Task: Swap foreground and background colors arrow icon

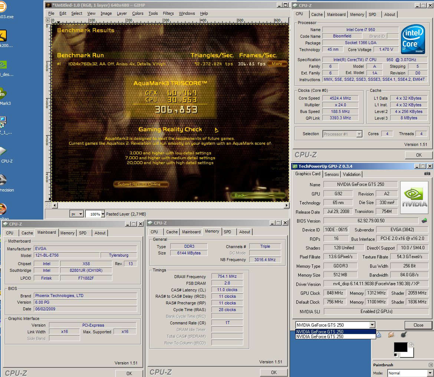Action: (412, 344)
